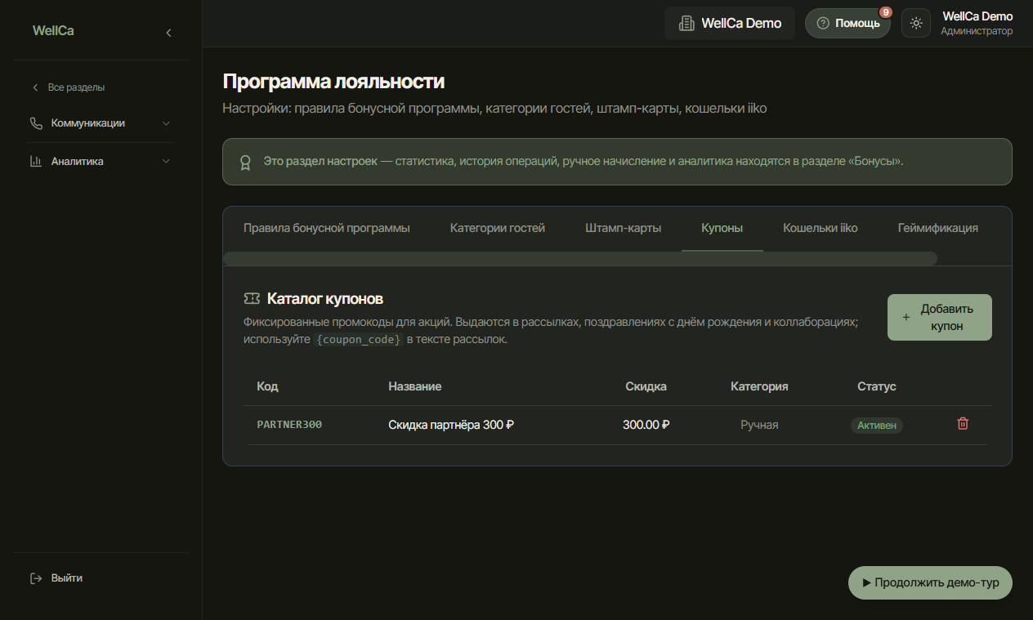Viewport: 1033px width, 620px height.
Task: Open the WellCa Demo organization selector
Action: pos(730,24)
